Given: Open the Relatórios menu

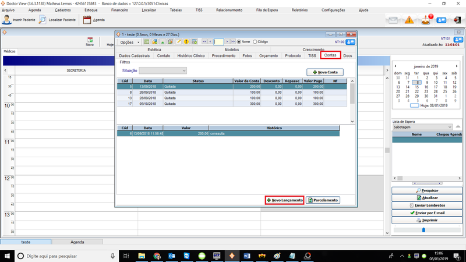Looking at the screenshot, I should click(299, 10).
